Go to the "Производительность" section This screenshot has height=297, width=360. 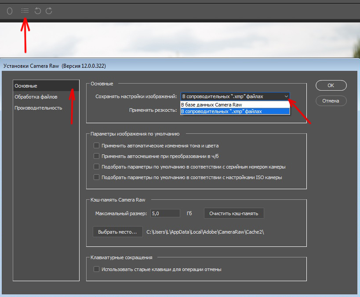click(38, 108)
